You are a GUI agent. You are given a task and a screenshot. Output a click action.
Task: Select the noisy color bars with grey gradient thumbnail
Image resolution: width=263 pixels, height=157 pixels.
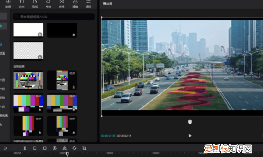click(x=62, y=103)
